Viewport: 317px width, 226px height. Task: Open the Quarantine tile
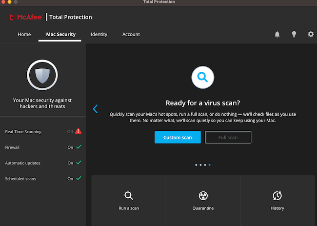click(x=203, y=201)
